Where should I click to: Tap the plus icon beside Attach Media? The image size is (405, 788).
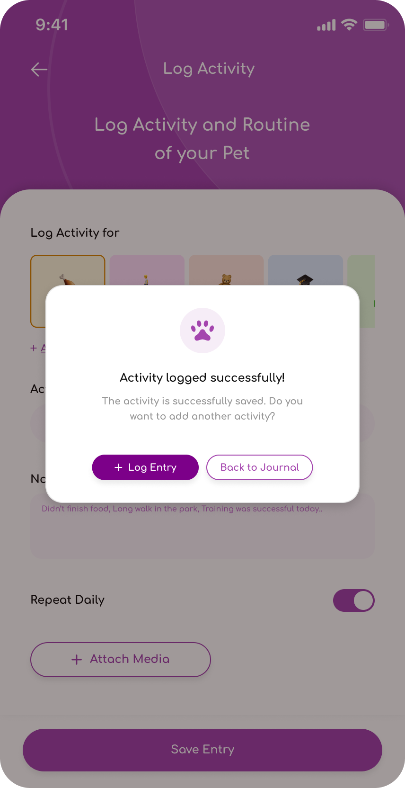coord(77,660)
